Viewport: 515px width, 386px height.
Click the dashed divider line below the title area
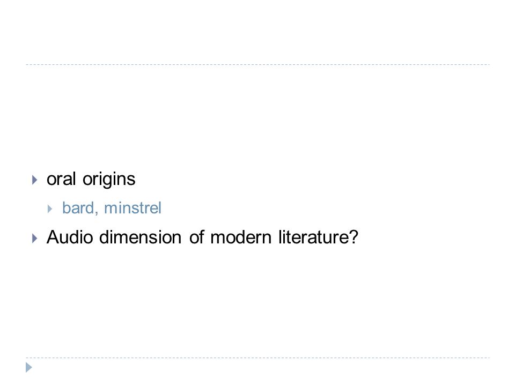coord(257,65)
